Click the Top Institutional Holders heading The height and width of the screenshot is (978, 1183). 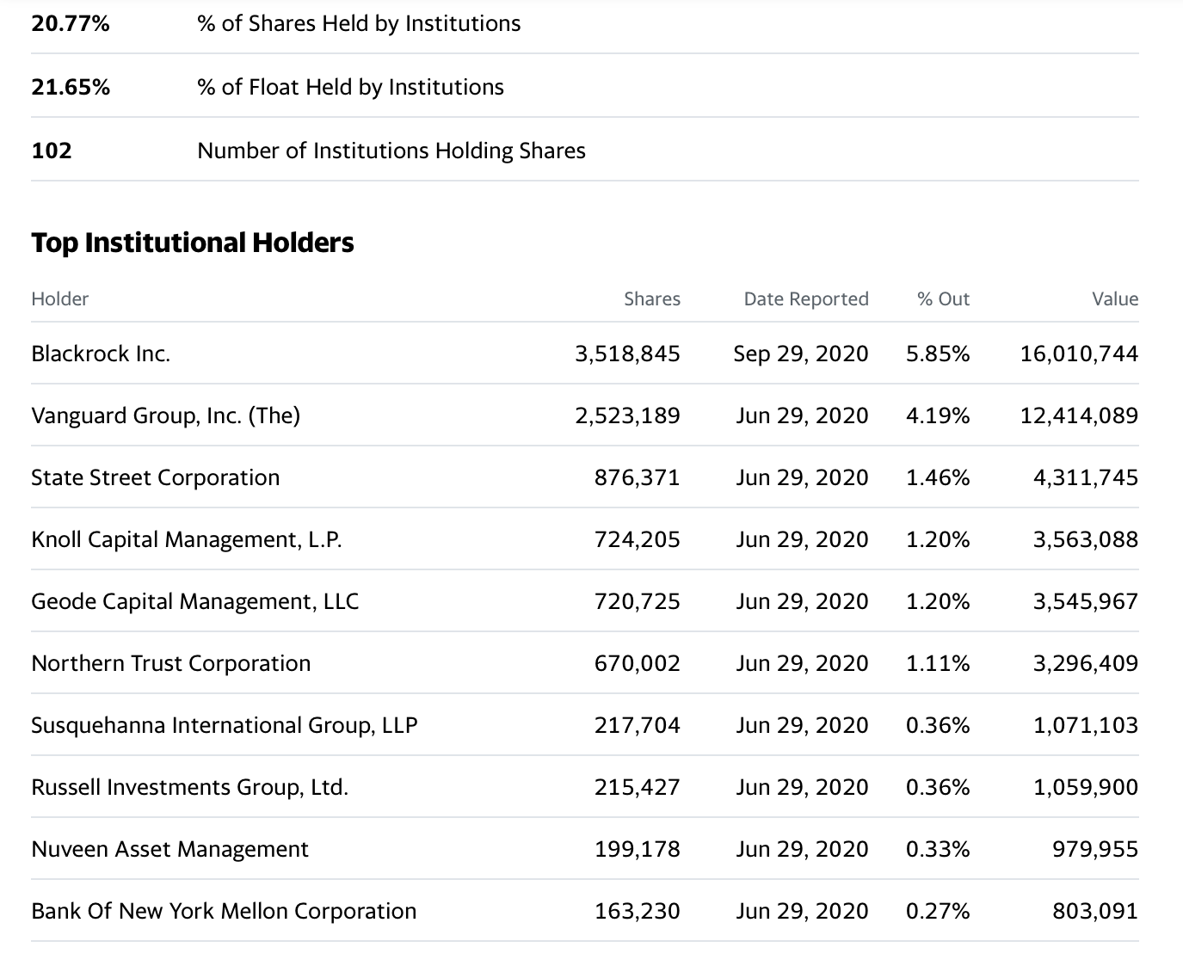click(193, 243)
